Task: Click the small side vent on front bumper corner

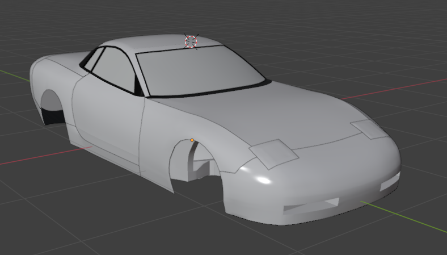Action: point(390,182)
